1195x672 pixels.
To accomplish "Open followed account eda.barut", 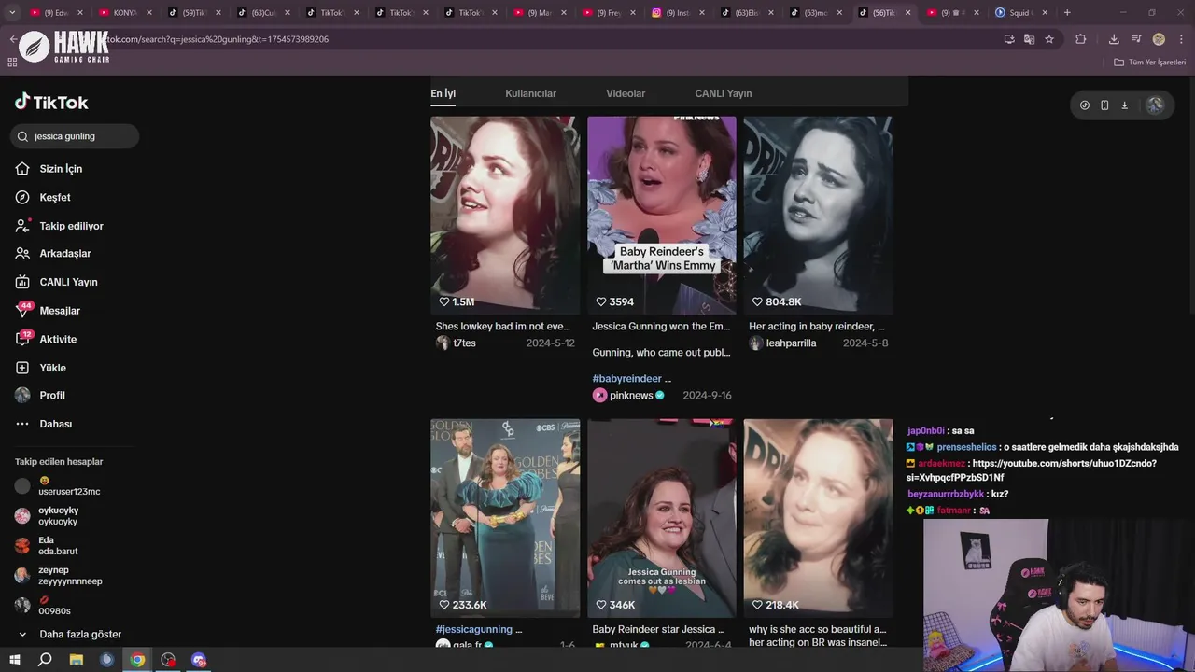I will [x=47, y=546].
